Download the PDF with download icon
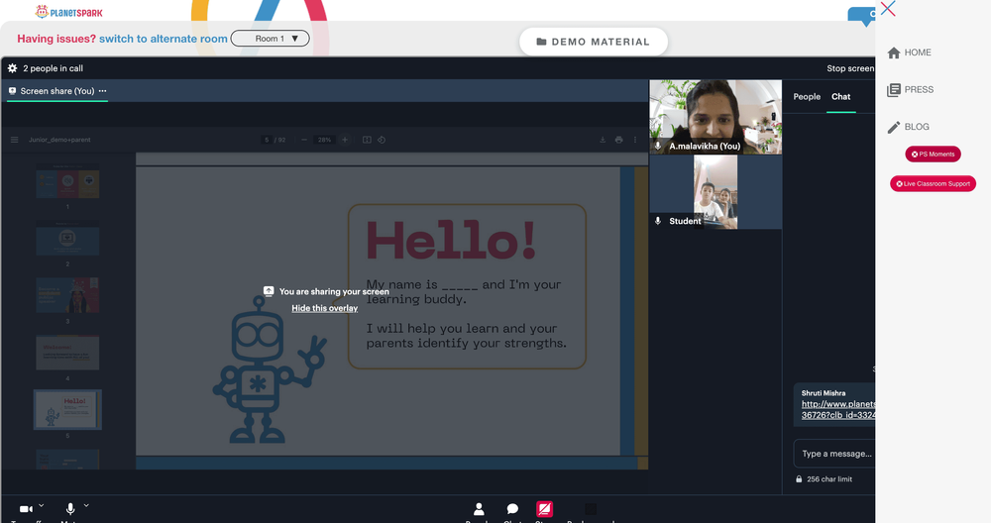This screenshot has height=523, width=991. click(x=603, y=140)
